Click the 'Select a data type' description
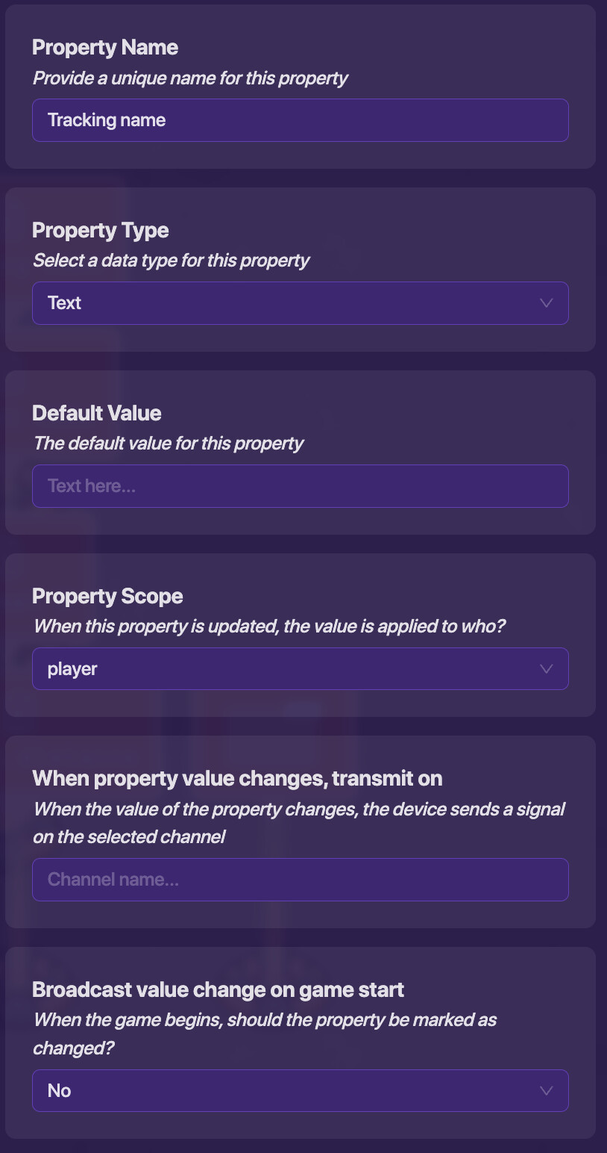607x1153 pixels. [171, 261]
